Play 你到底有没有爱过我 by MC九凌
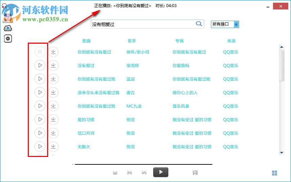Image resolution: width=291 pixels, height=182 pixels. (40, 106)
